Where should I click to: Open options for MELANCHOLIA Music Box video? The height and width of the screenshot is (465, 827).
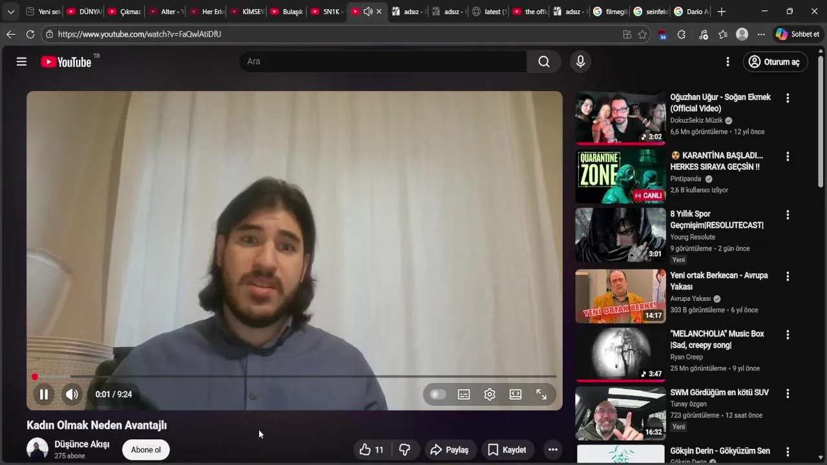tap(788, 335)
